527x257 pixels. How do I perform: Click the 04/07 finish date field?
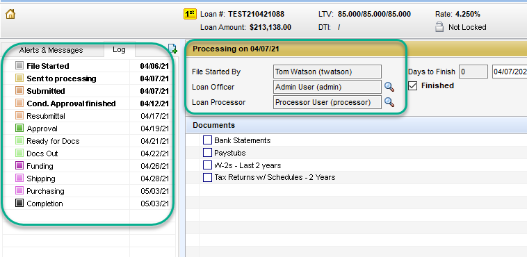510,72
